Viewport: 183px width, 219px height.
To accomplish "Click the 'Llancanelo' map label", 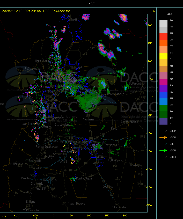I will click(x=49, y=180).
